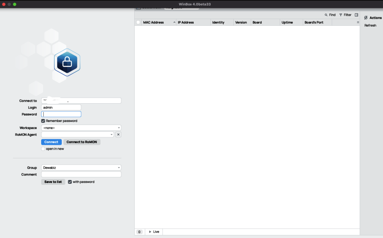Focus the Comment input field
This screenshot has width=383, height=238.
[81, 174]
